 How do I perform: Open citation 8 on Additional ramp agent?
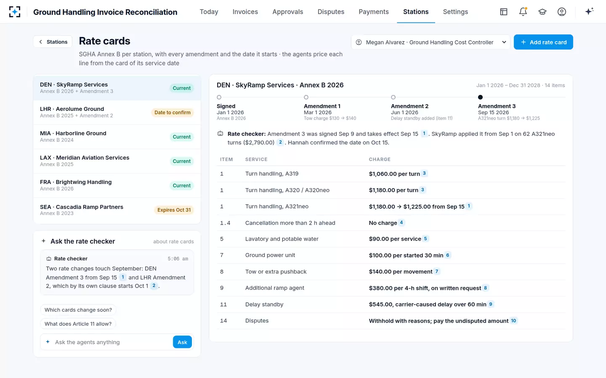486,288
